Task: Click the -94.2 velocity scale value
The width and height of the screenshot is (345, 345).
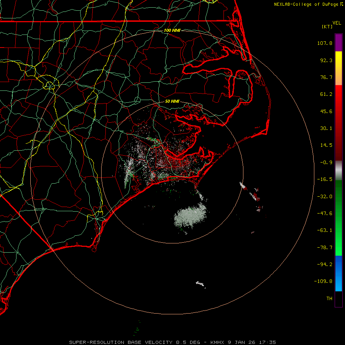Action: pos(325,264)
